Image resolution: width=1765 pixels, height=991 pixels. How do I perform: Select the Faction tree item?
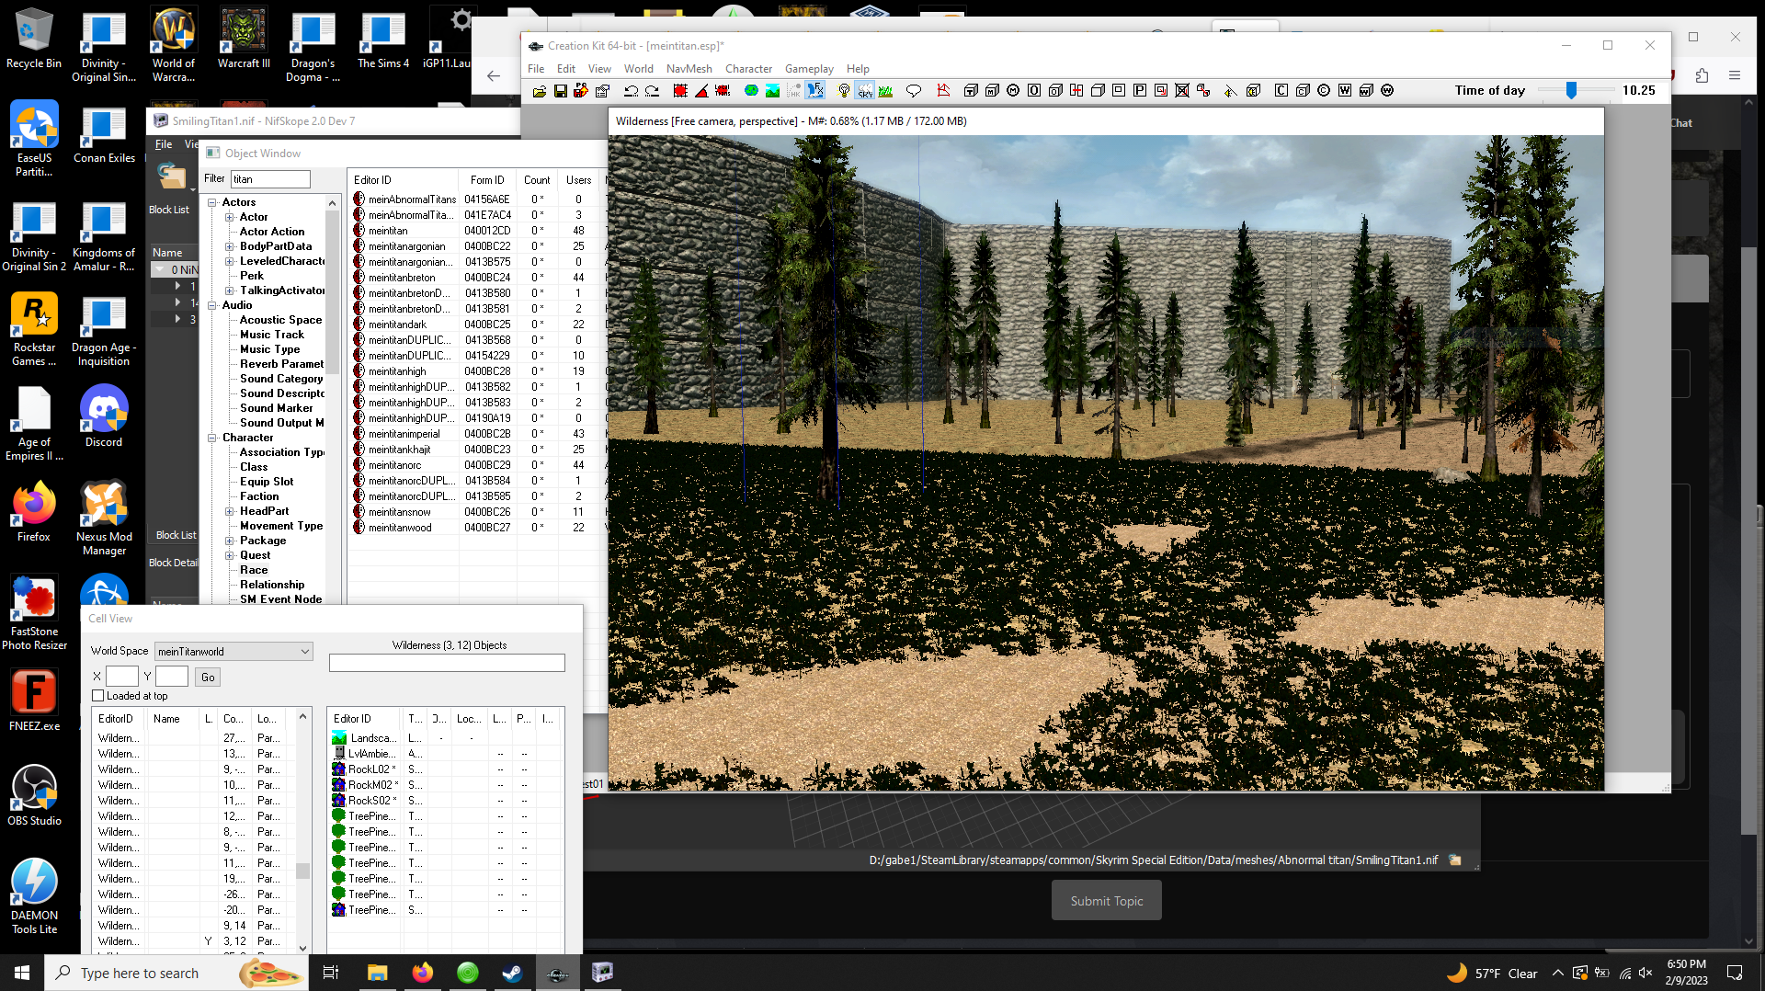259,496
